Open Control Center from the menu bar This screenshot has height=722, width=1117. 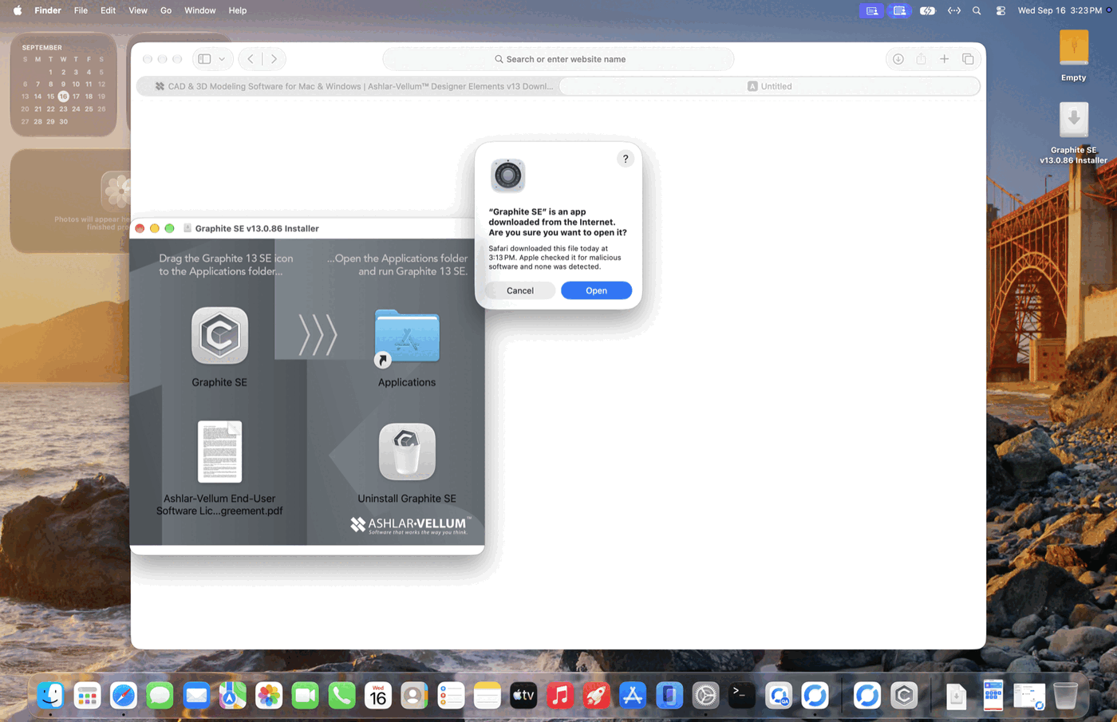click(1001, 10)
